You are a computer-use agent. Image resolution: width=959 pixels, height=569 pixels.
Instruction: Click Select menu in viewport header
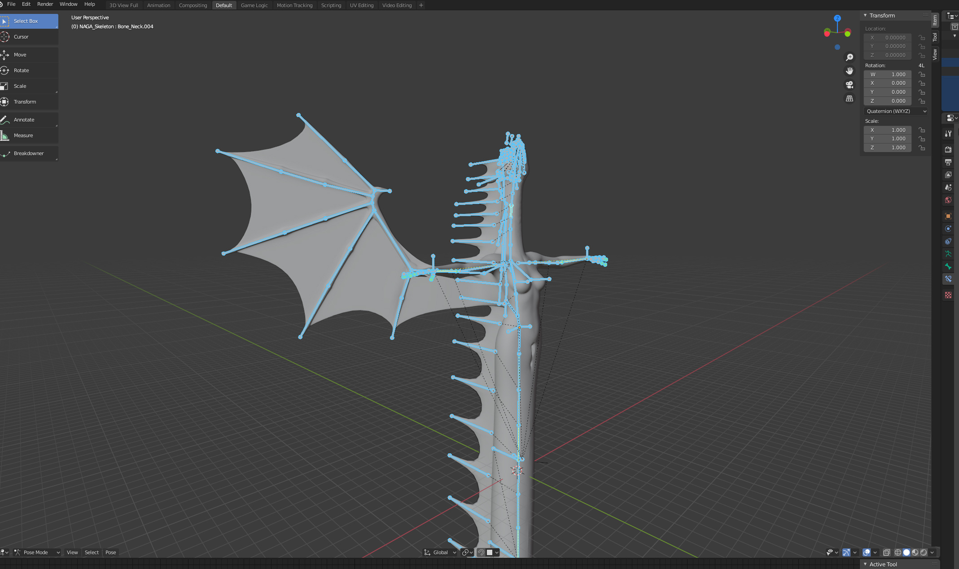point(92,552)
